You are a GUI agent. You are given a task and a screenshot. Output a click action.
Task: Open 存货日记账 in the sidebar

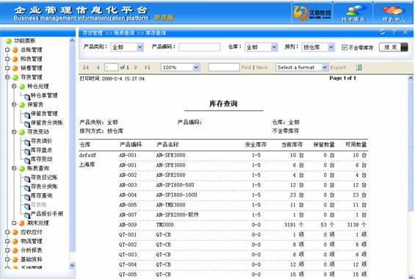click(44, 177)
